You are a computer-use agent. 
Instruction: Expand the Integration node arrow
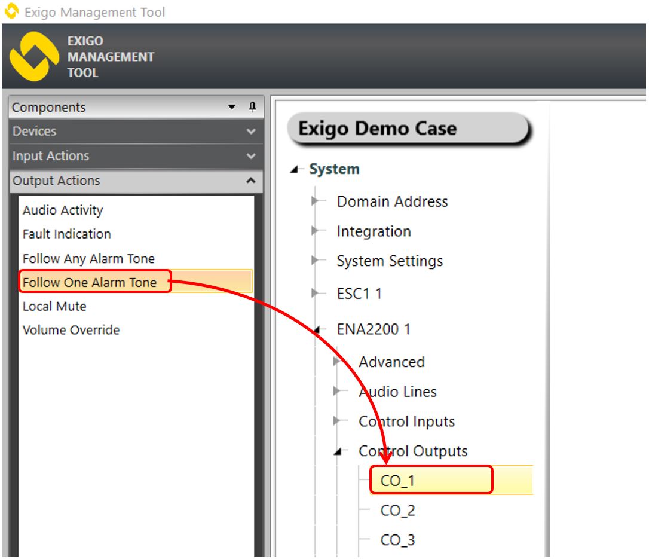click(316, 231)
